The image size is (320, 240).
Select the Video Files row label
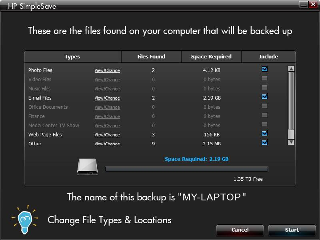pos(40,79)
